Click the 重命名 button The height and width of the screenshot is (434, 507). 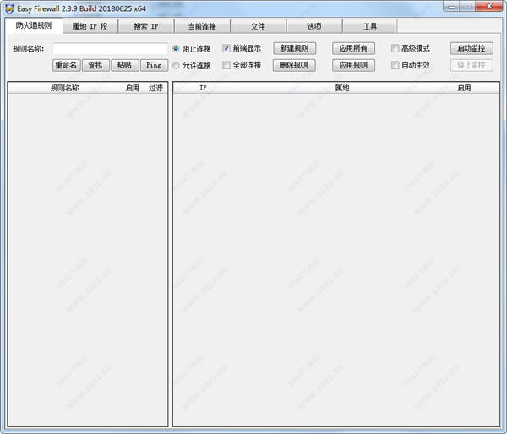pyautogui.click(x=66, y=65)
